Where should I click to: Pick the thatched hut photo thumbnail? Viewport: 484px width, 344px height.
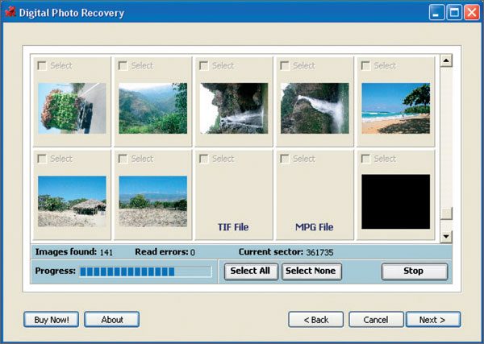pos(72,201)
